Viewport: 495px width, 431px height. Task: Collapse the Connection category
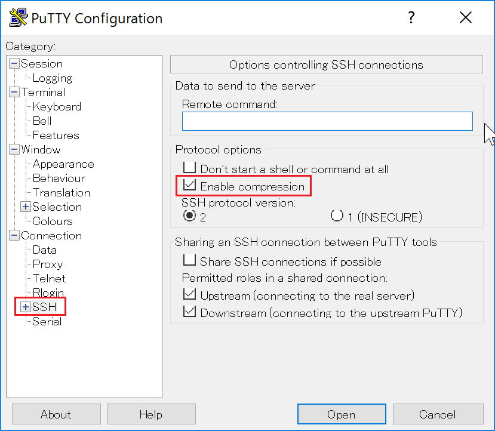(14, 235)
